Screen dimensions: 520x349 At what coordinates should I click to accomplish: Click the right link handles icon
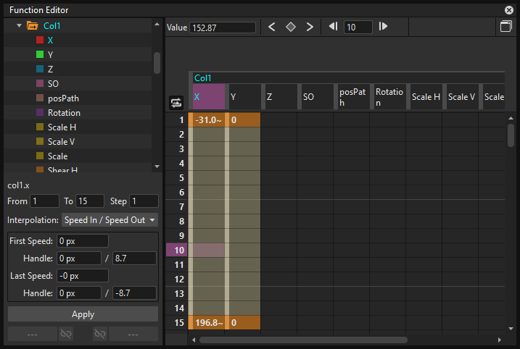(100, 334)
